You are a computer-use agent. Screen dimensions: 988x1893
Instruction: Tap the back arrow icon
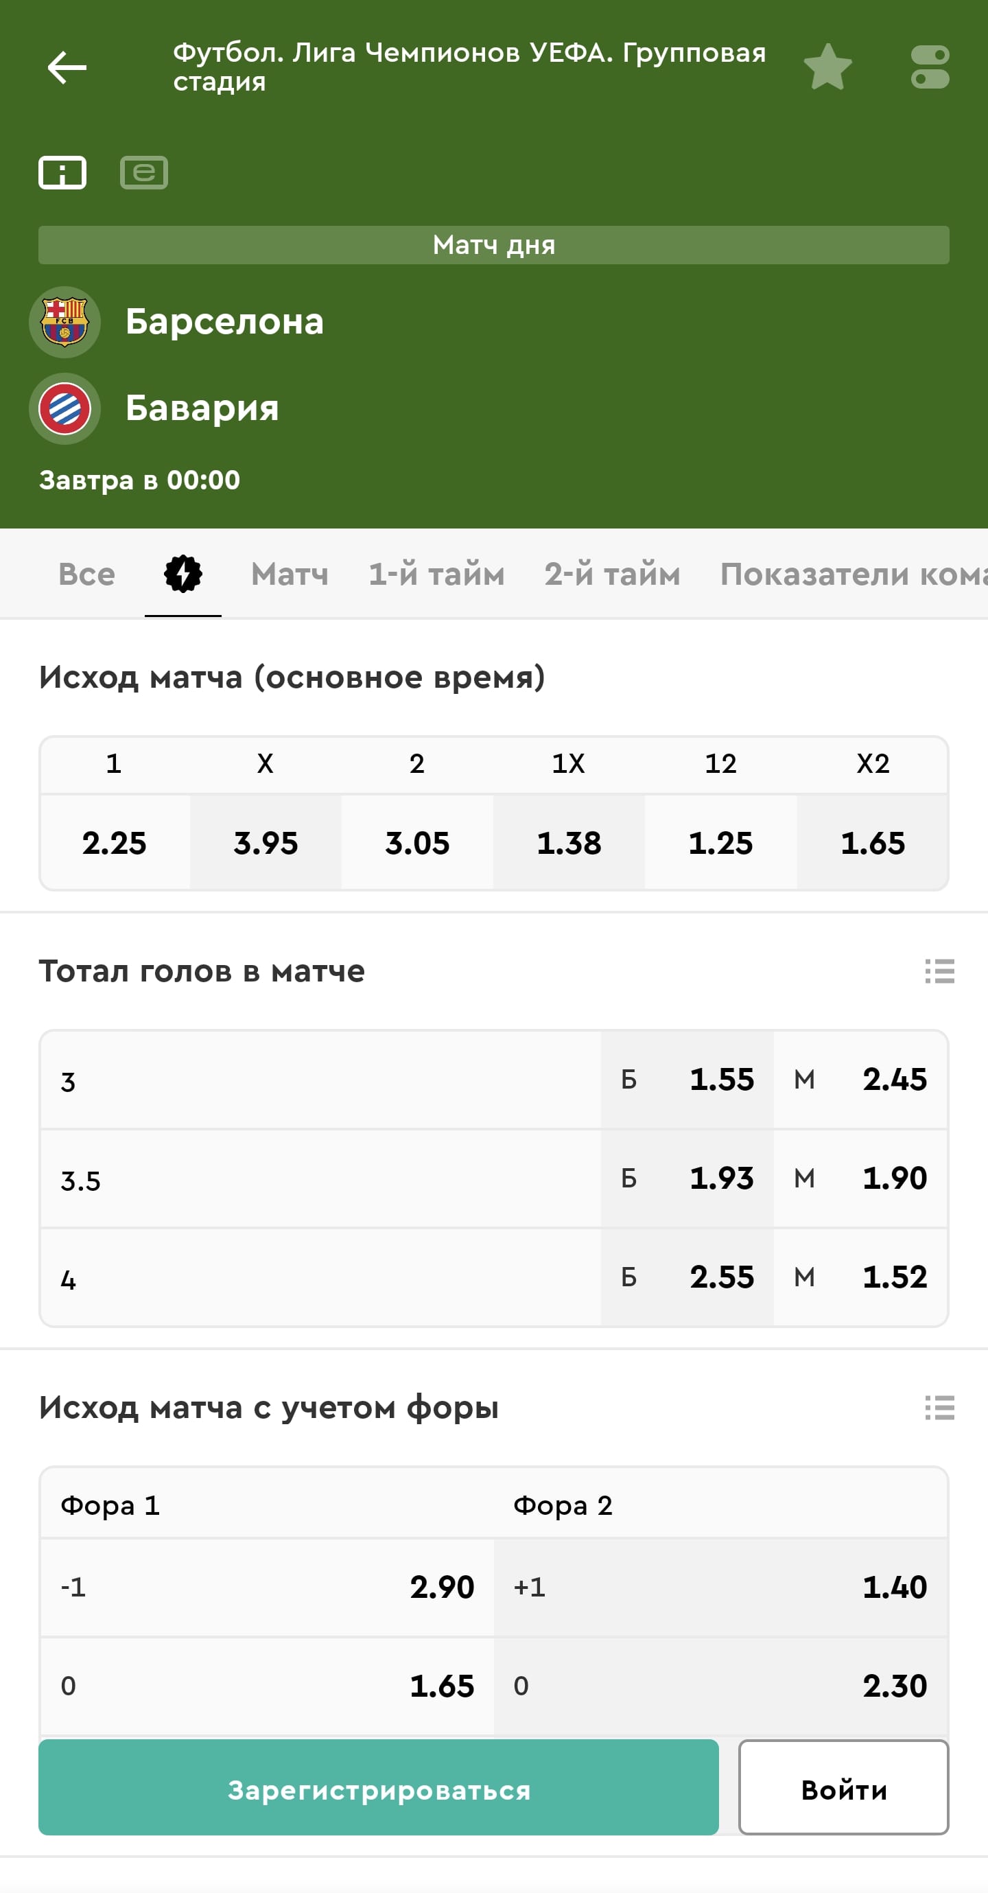[x=67, y=67]
